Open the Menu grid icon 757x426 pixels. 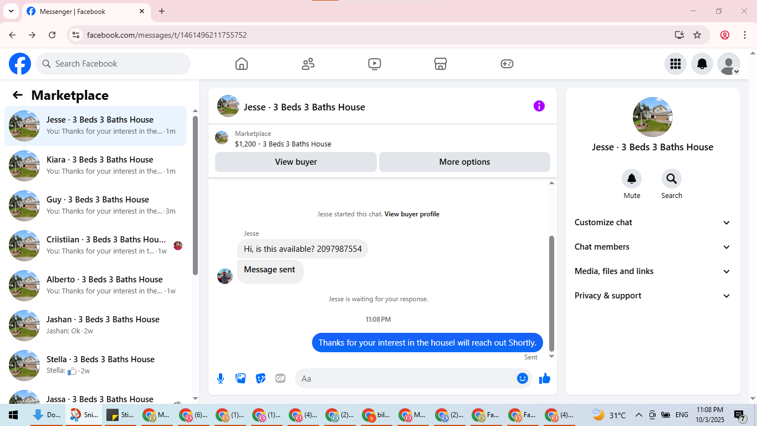[x=676, y=64]
